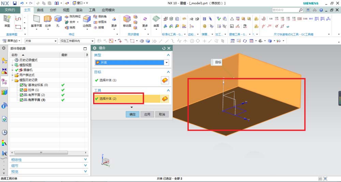Click the 拔模 draft tool

coord(99,27)
